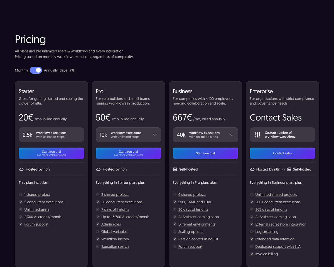Click checkmark beside Global variables
This screenshot has width=334, height=267.
(98, 232)
